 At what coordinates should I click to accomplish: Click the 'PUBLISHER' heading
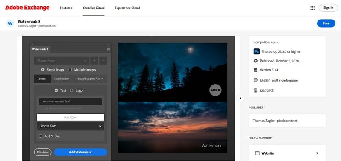[256, 107]
